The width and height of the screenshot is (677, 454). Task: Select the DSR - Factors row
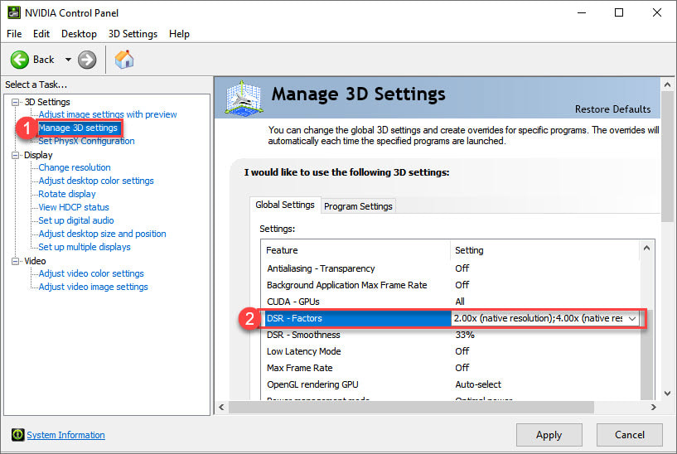450,318
